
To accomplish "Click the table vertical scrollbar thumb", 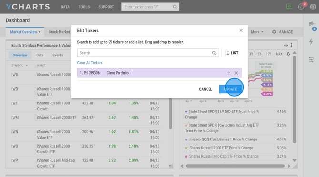I will point(170,113).
